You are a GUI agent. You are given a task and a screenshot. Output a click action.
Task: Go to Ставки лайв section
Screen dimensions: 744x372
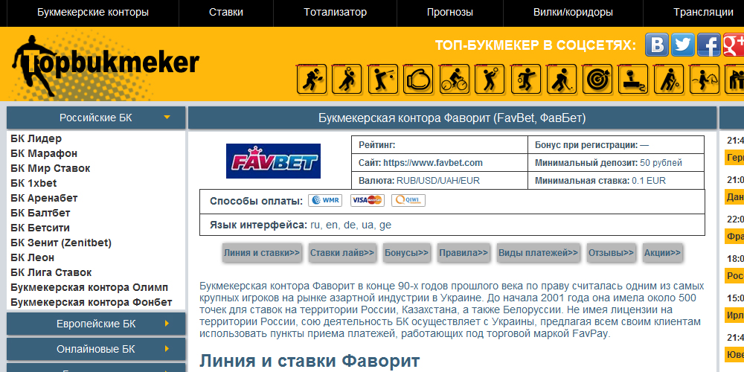(342, 253)
